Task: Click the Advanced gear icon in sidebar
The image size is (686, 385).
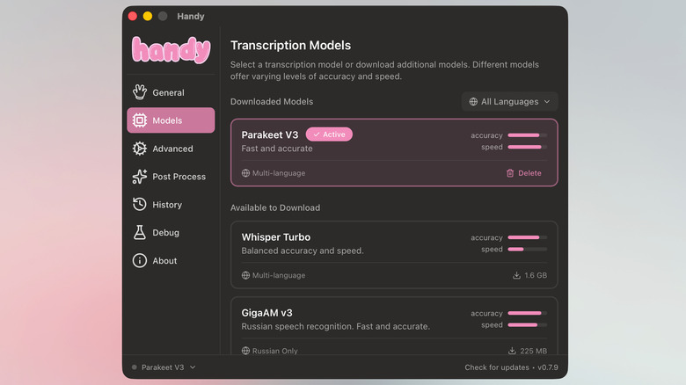Action: click(140, 149)
